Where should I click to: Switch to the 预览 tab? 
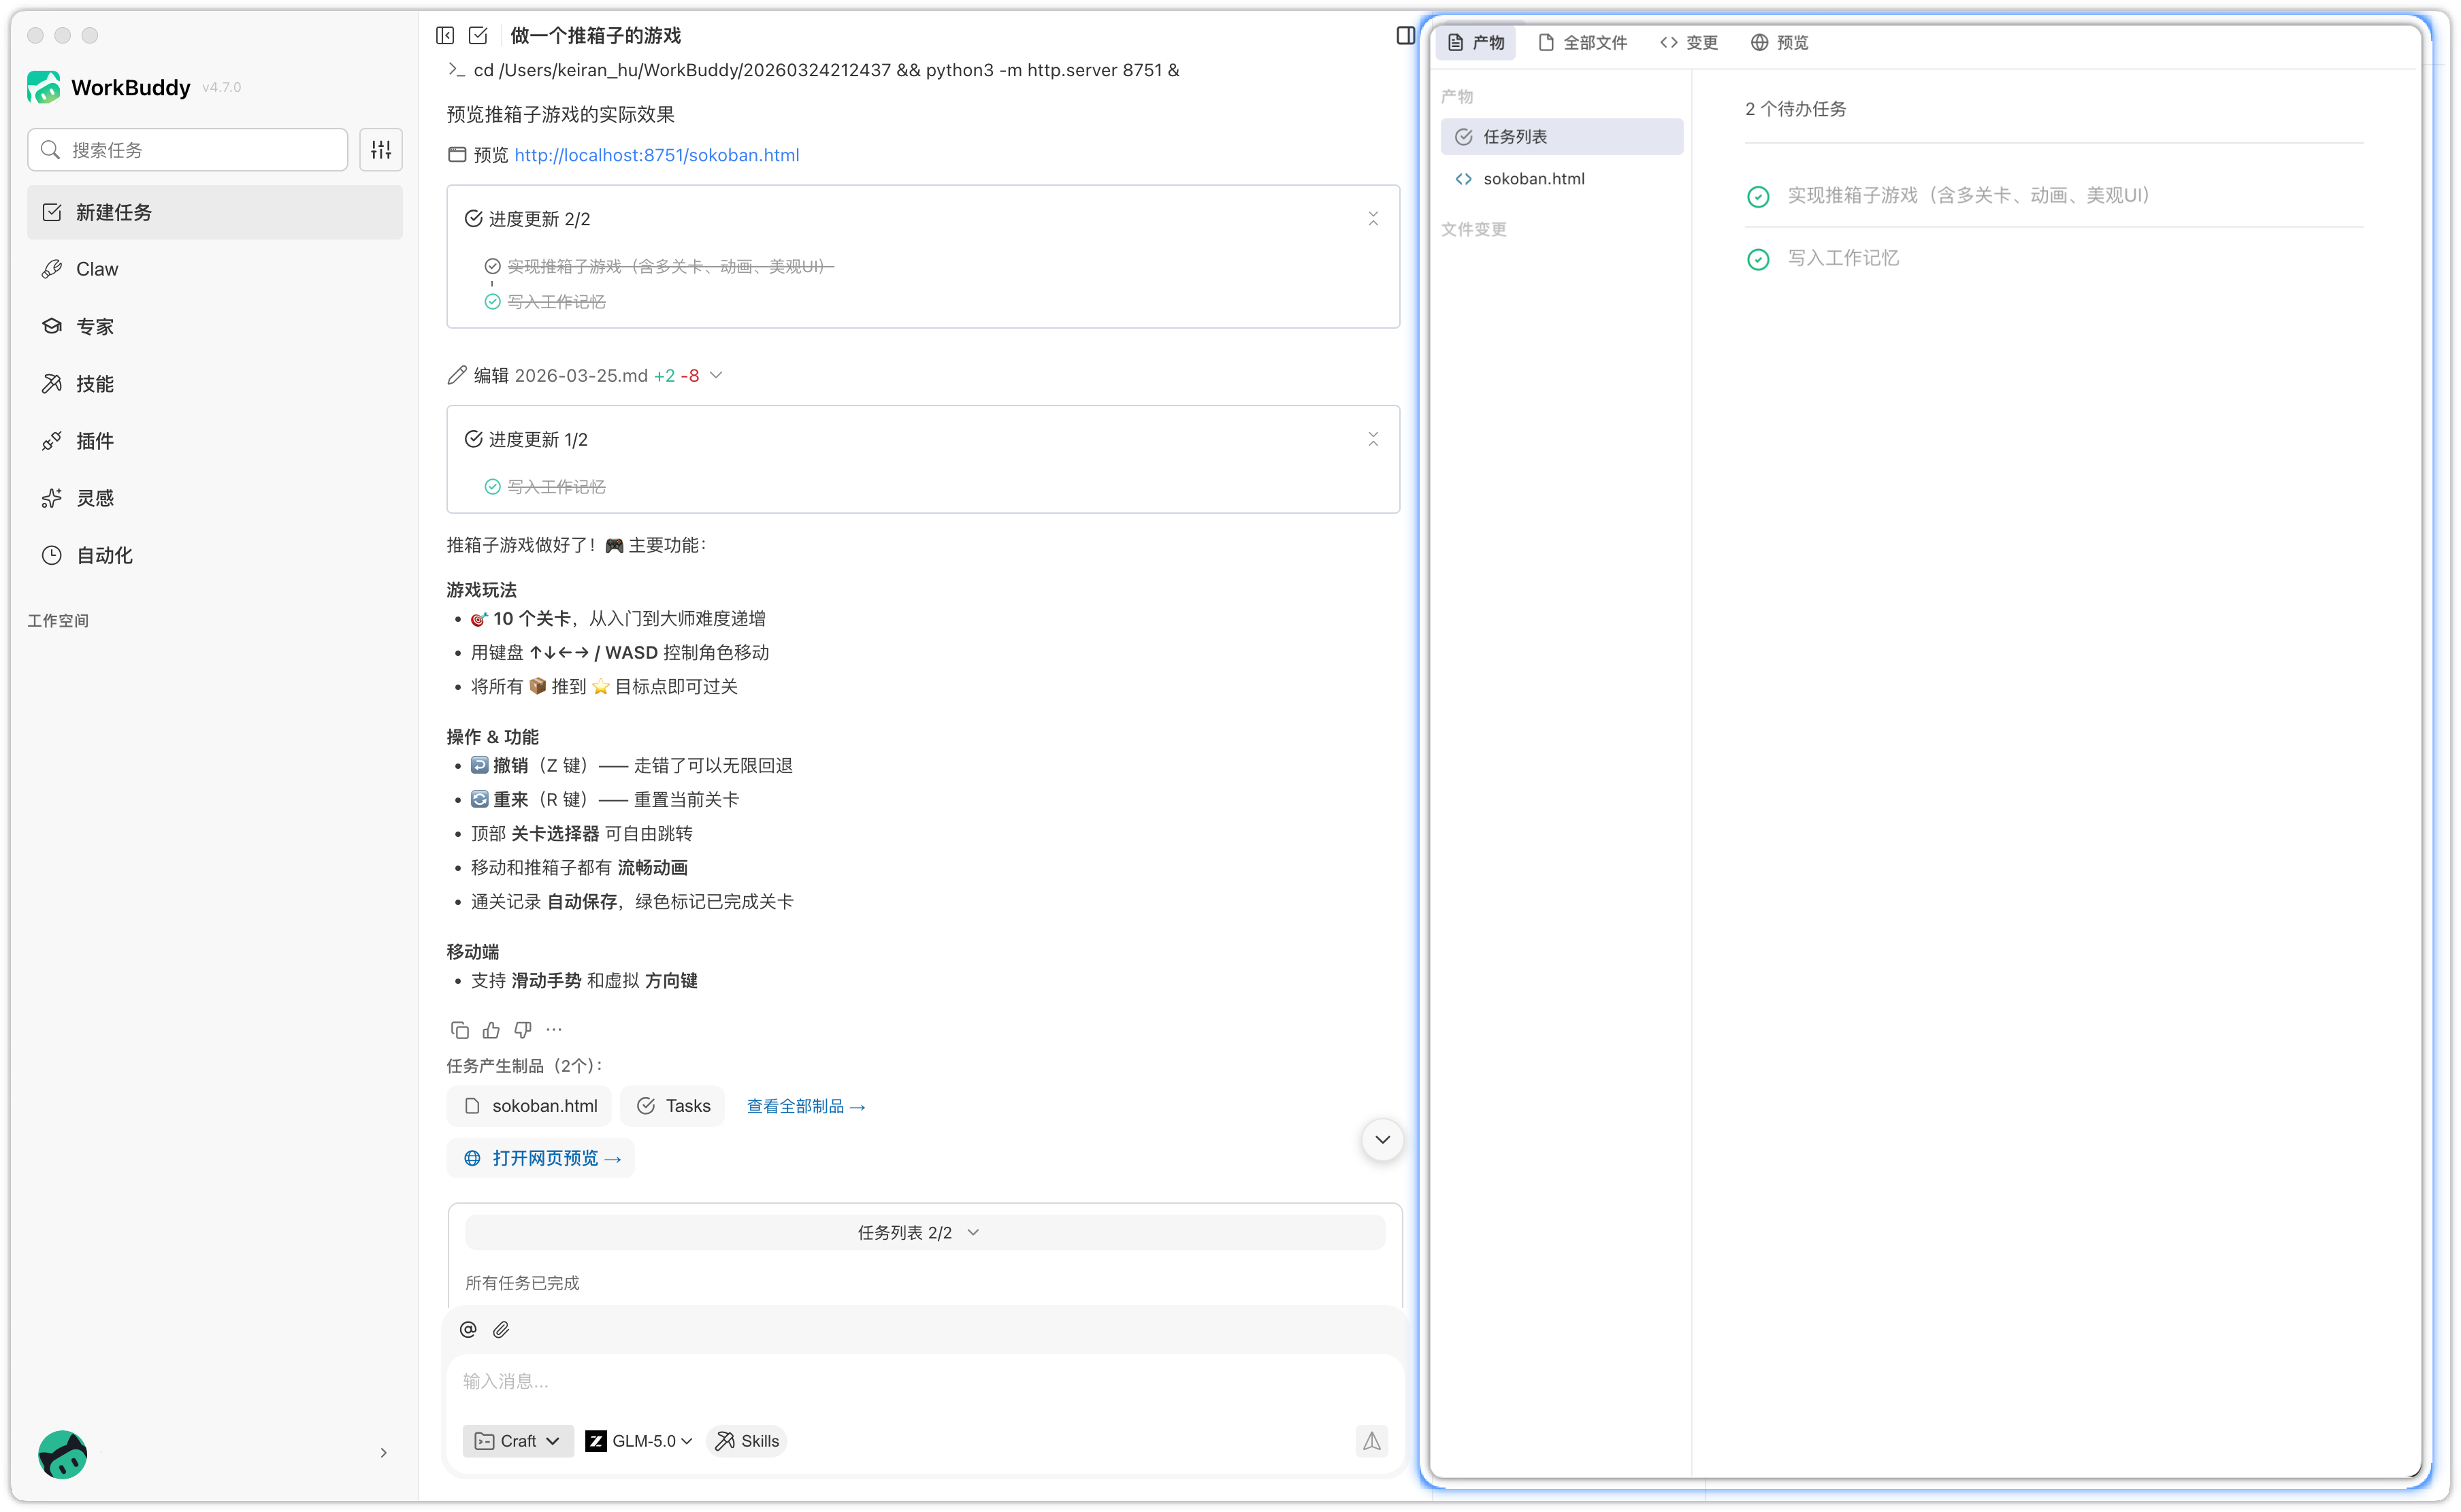coord(1780,43)
